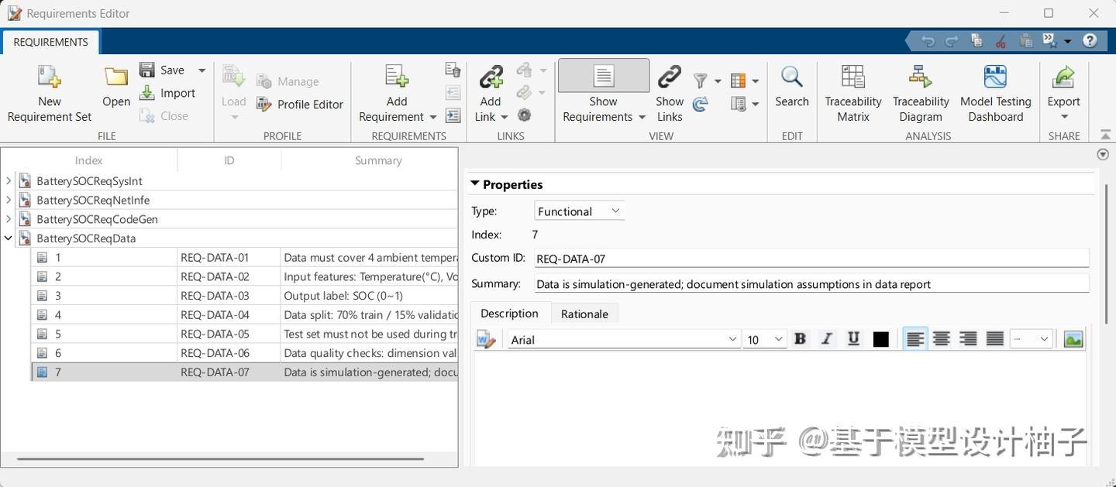Select the REQUIREMENTS ribbon tab

[x=50, y=42]
